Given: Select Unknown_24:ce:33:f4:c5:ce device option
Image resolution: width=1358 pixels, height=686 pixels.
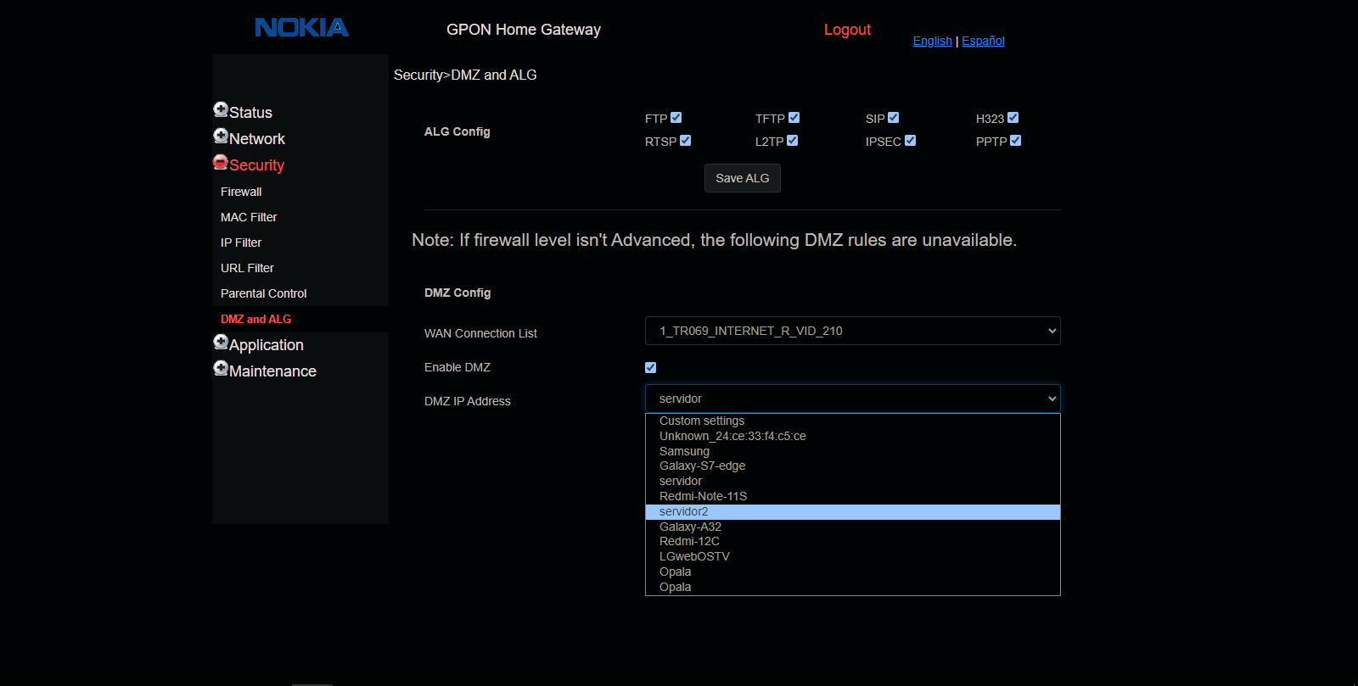Looking at the screenshot, I should coord(853,437).
